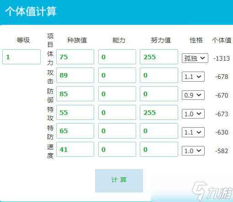Click the 攻击 种族值 field showing 89
Screen dimensions: 233x202
point(75,75)
